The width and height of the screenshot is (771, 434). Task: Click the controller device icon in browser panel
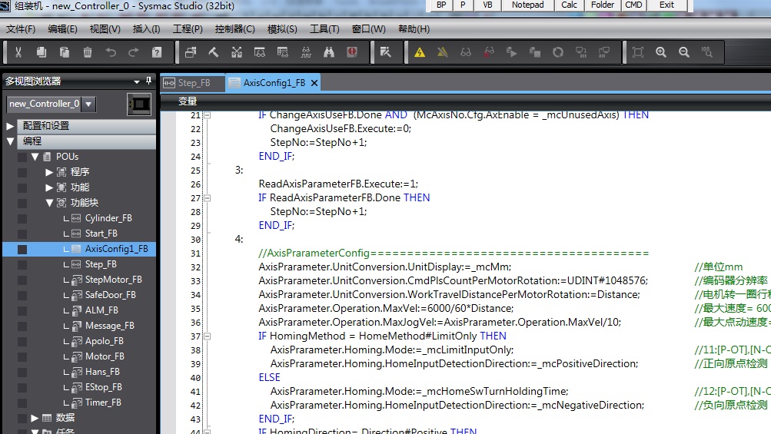pyautogui.click(x=139, y=104)
